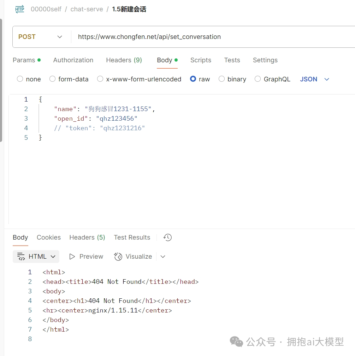Click the Visualize icon in response
355x356 pixels.
click(x=118, y=257)
